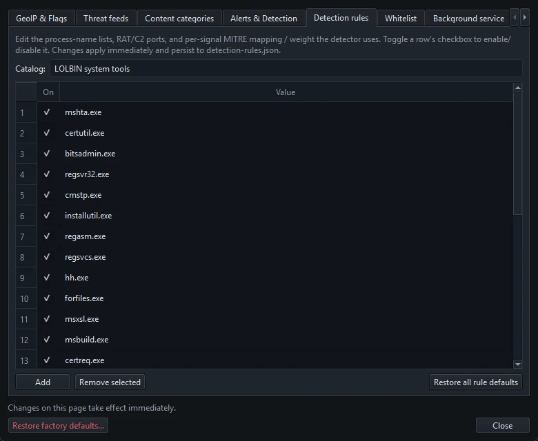Click the rules list scrollbar thumb
Viewport: 538px width, 441px height.
click(x=518, y=154)
